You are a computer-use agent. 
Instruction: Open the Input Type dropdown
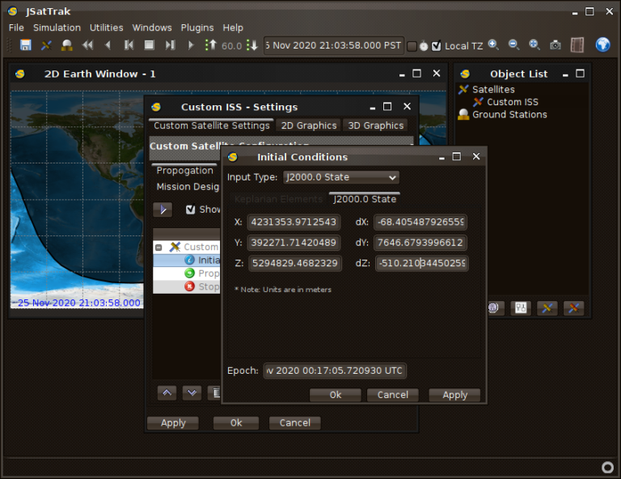click(340, 177)
